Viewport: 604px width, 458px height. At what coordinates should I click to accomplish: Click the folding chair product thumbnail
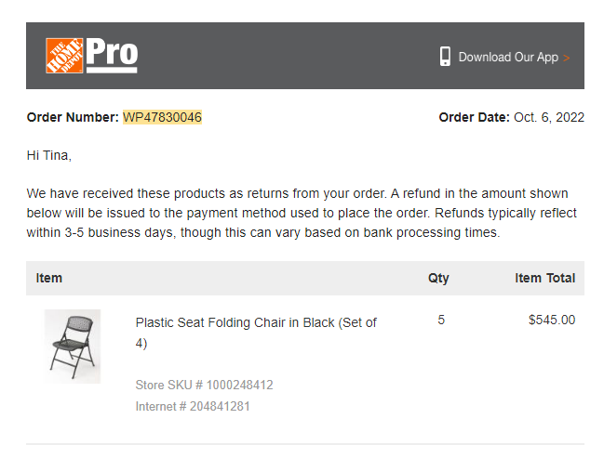tap(73, 347)
